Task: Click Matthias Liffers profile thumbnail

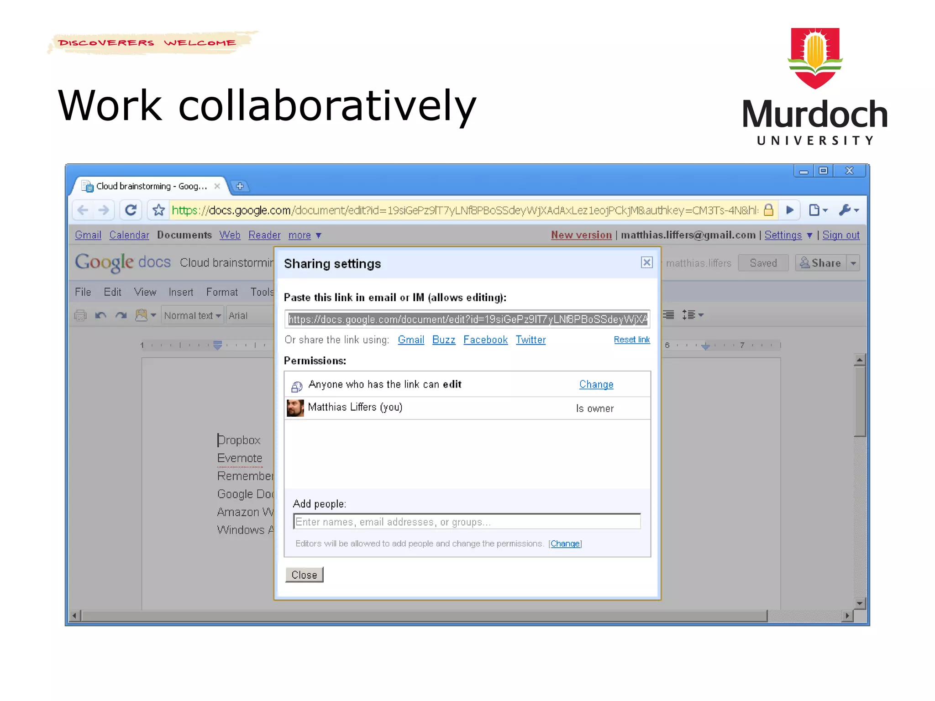Action: coord(295,408)
